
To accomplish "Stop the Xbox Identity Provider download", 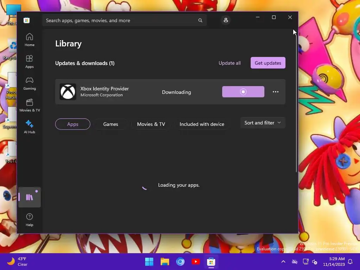I will coord(243,92).
